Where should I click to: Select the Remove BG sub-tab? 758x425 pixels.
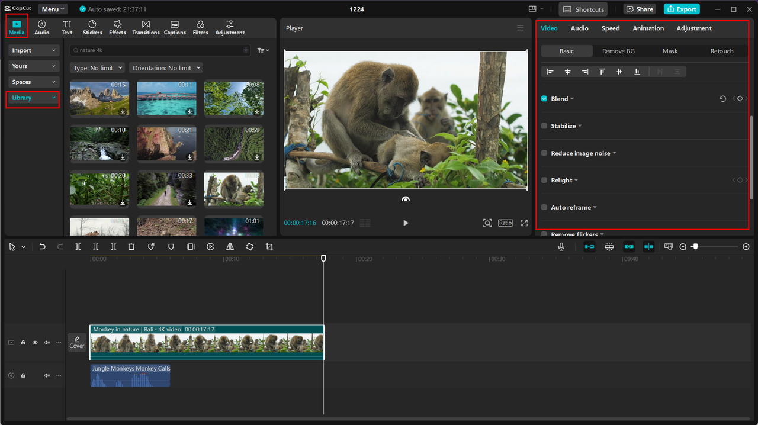pyautogui.click(x=618, y=51)
